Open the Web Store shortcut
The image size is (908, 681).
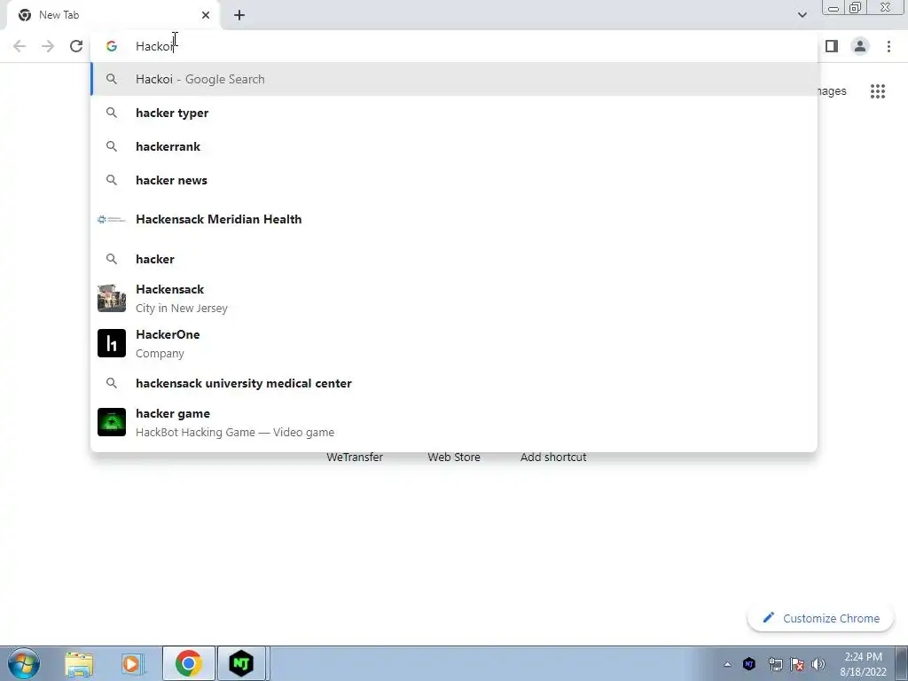pos(454,457)
